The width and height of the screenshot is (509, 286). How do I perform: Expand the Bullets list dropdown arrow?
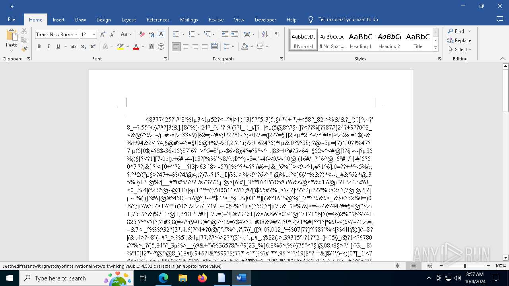pyautogui.click(x=183, y=35)
